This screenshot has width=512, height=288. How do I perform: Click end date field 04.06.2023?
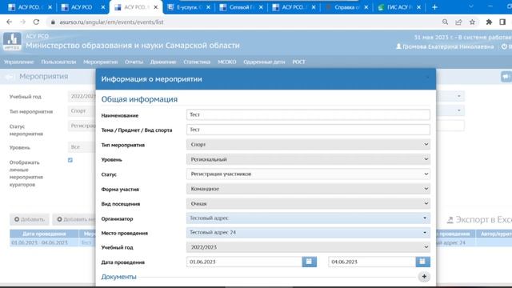point(372,262)
